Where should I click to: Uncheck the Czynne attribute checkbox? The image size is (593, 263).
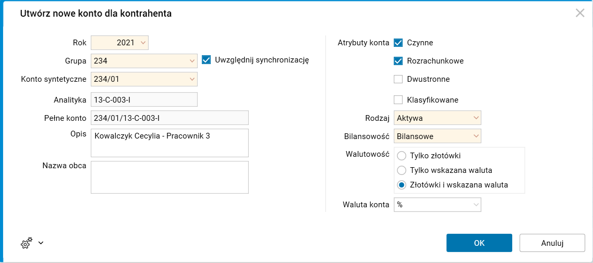(398, 43)
